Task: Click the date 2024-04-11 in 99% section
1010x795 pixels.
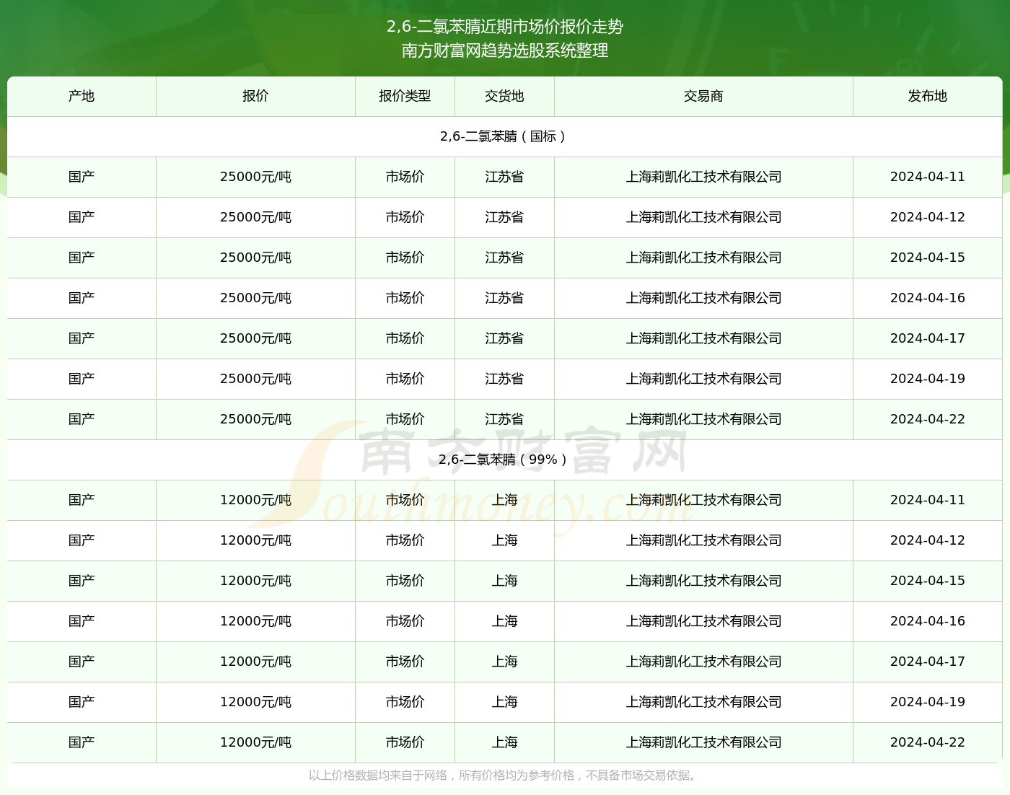Action: click(x=928, y=500)
